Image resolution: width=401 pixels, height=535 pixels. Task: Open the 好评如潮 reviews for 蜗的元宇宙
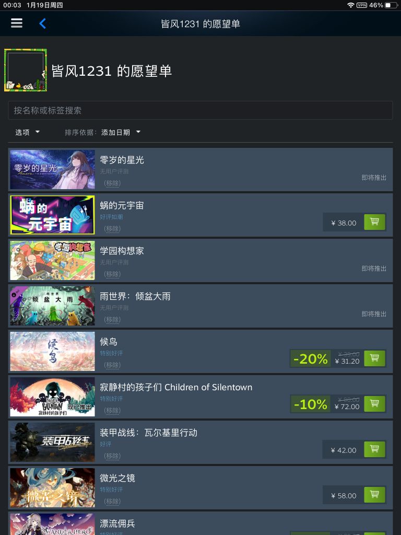coord(112,217)
